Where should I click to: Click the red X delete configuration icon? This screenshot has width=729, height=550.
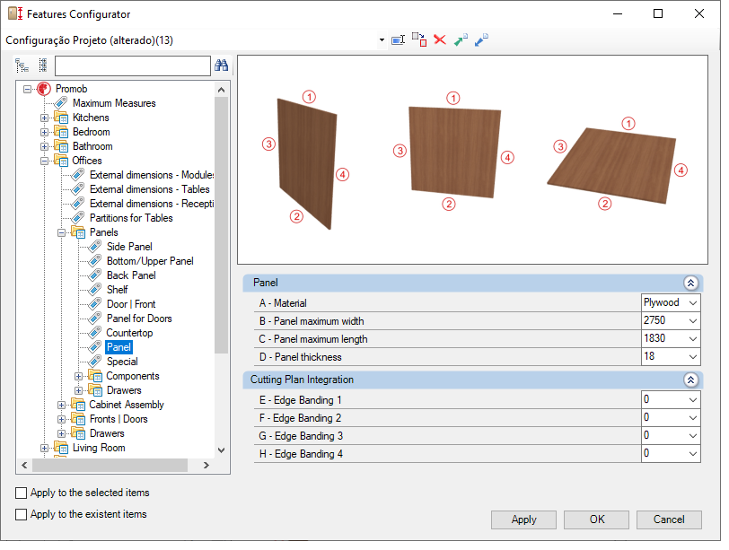[x=440, y=40]
